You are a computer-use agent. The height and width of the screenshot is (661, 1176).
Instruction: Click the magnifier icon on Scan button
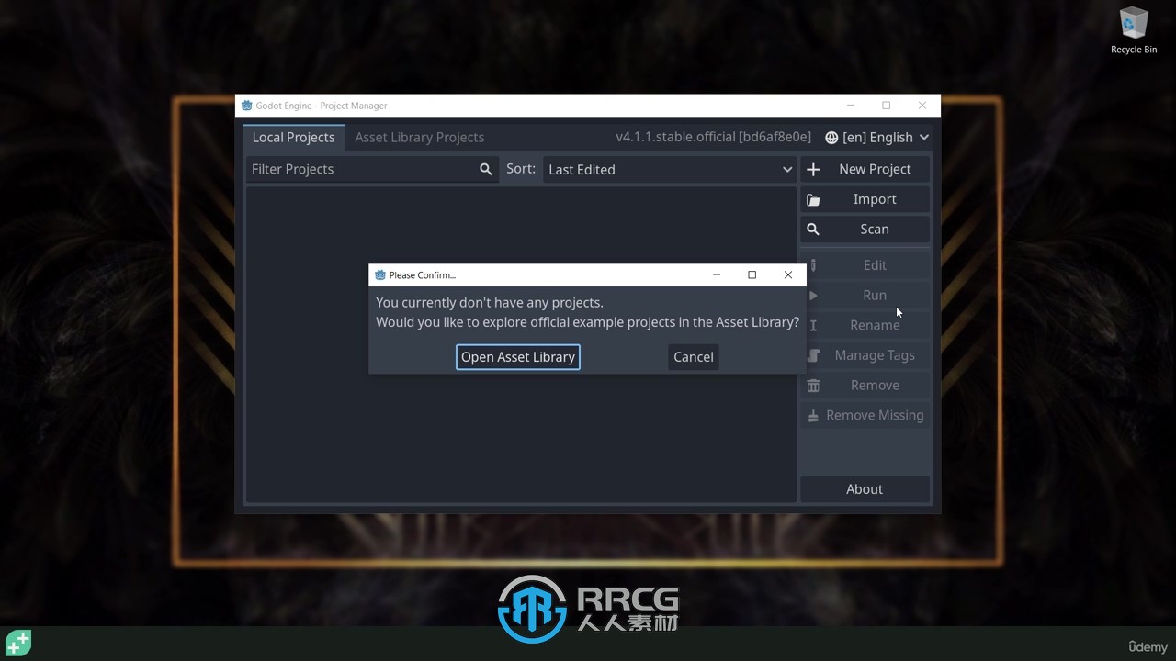813,230
